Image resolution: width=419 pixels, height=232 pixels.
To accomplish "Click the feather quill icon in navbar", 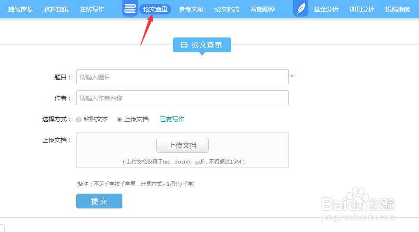I will coord(301,8).
